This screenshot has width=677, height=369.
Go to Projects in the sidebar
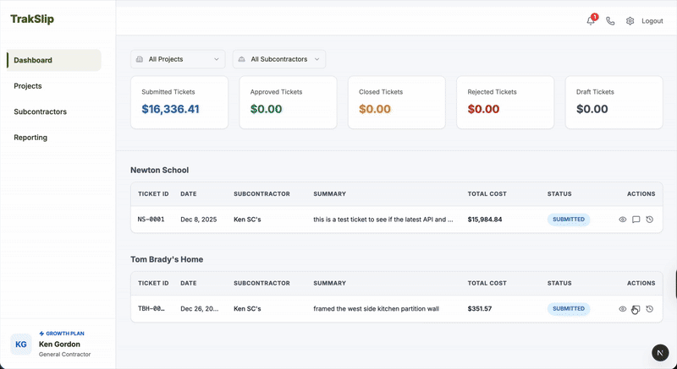click(28, 86)
